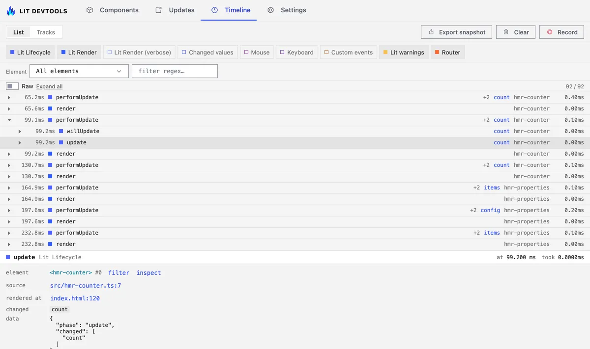Click the Export snapshot upload icon
Image resolution: width=590 pixels, height=349 pixels.
[431, 32]
